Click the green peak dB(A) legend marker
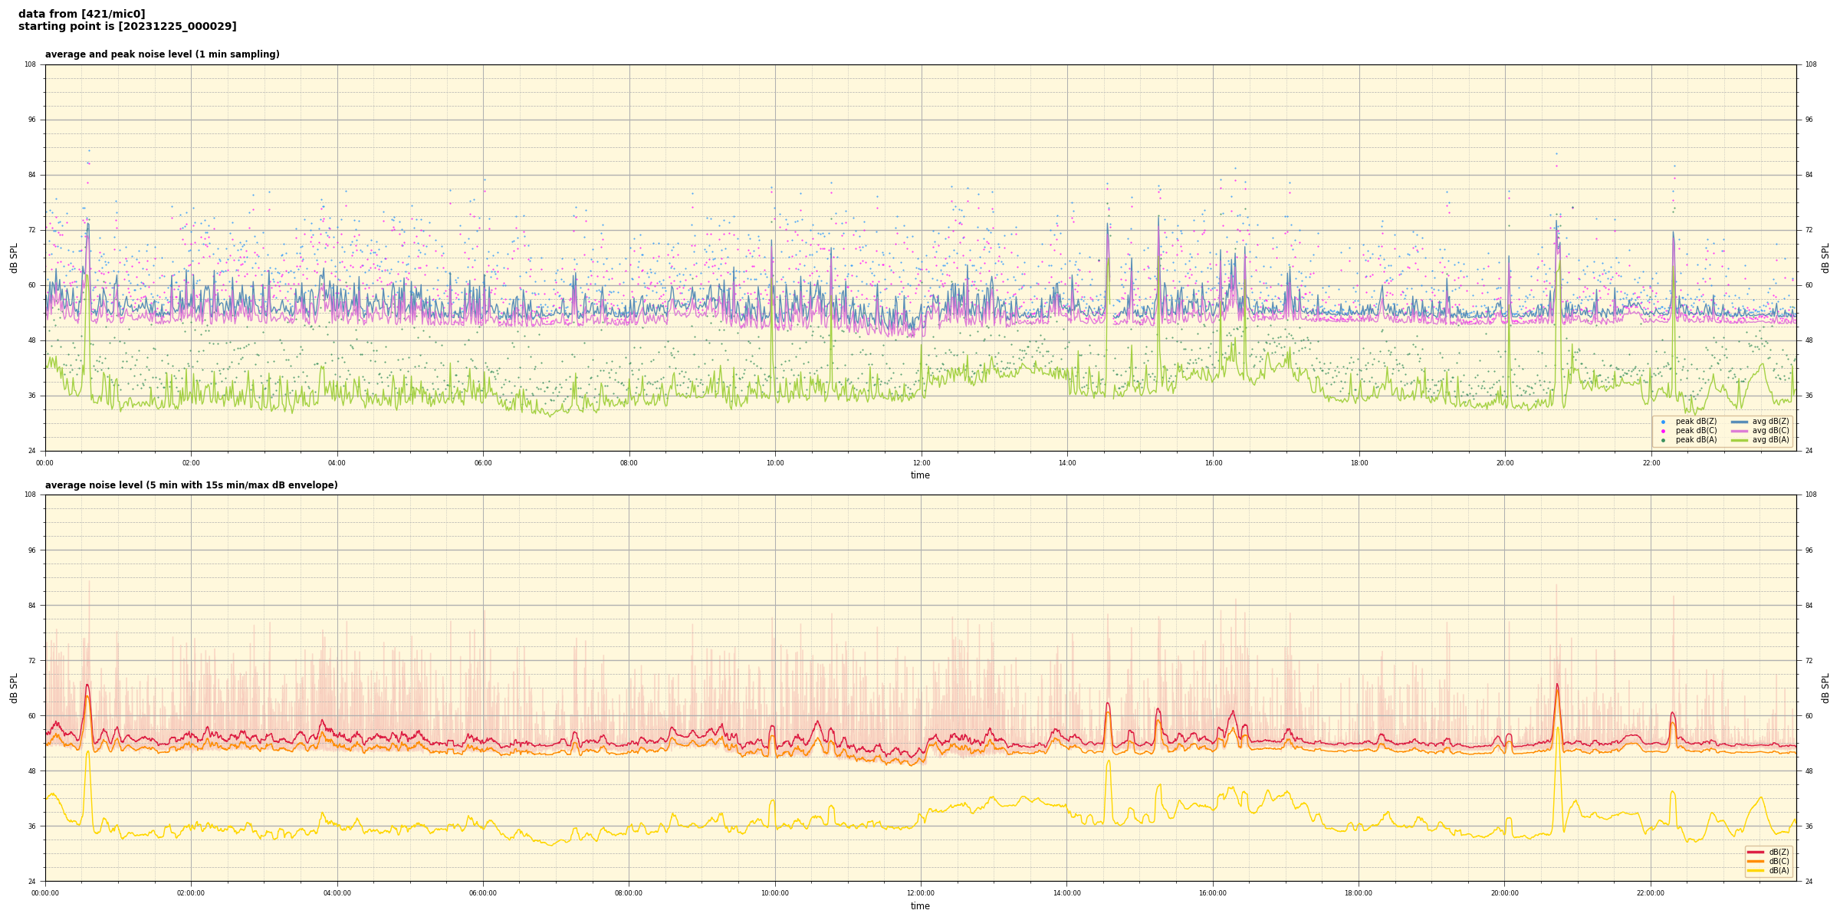This screenshot has width=1840, height=920. [x=1663, y=440]
